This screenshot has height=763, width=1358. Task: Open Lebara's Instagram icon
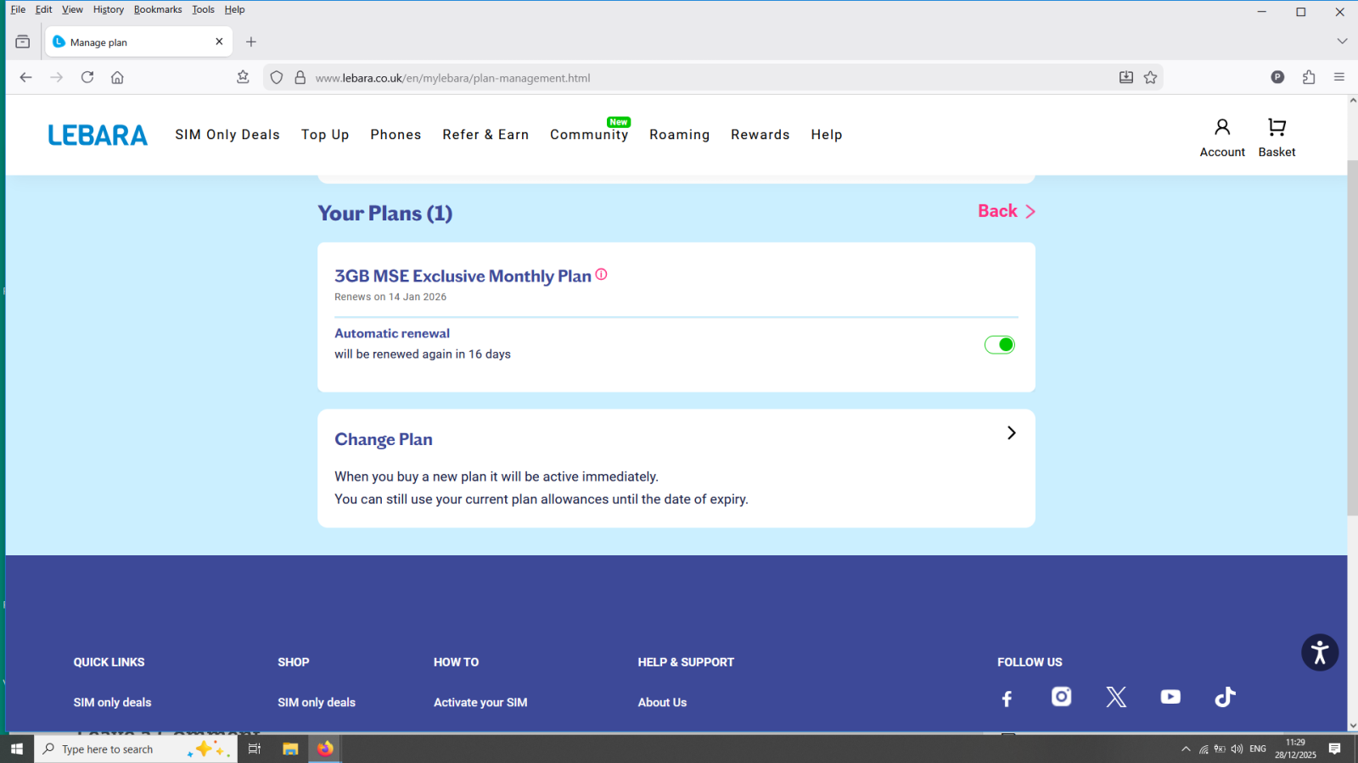point(1061,697)
